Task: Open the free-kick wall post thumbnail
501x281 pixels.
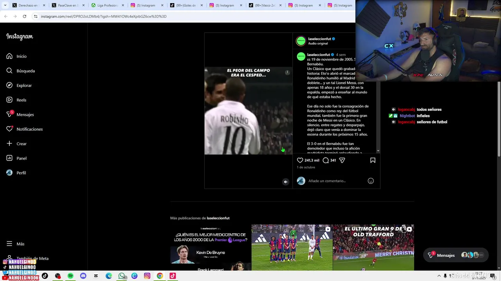Action: (x=292, y=247)
